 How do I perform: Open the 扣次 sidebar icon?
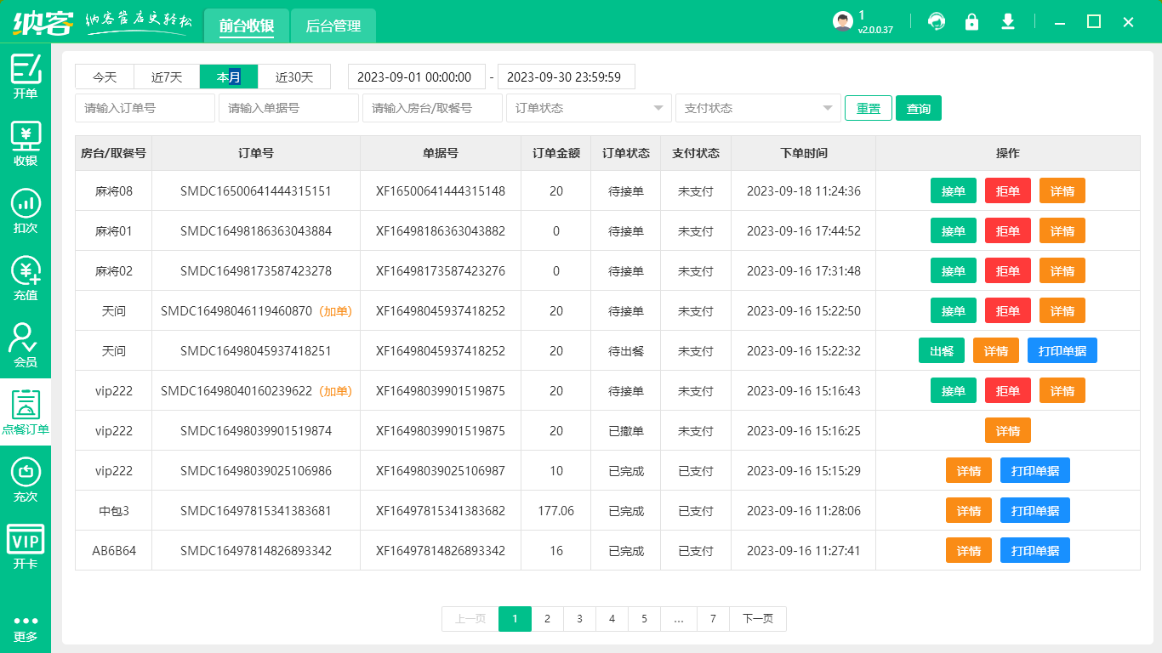26,210
